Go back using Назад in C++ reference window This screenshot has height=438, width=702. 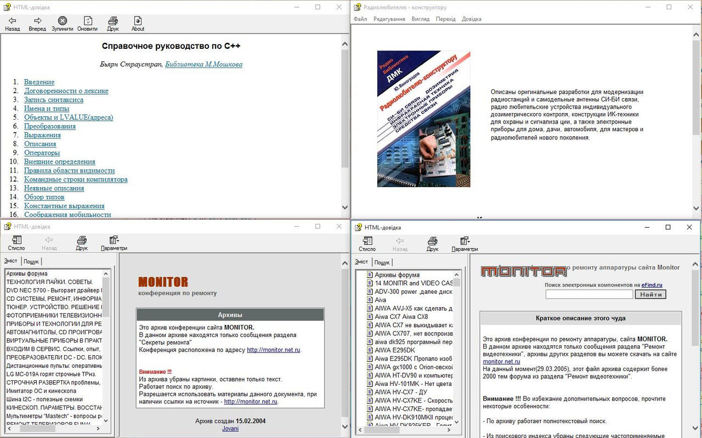(x=12, y=24)
